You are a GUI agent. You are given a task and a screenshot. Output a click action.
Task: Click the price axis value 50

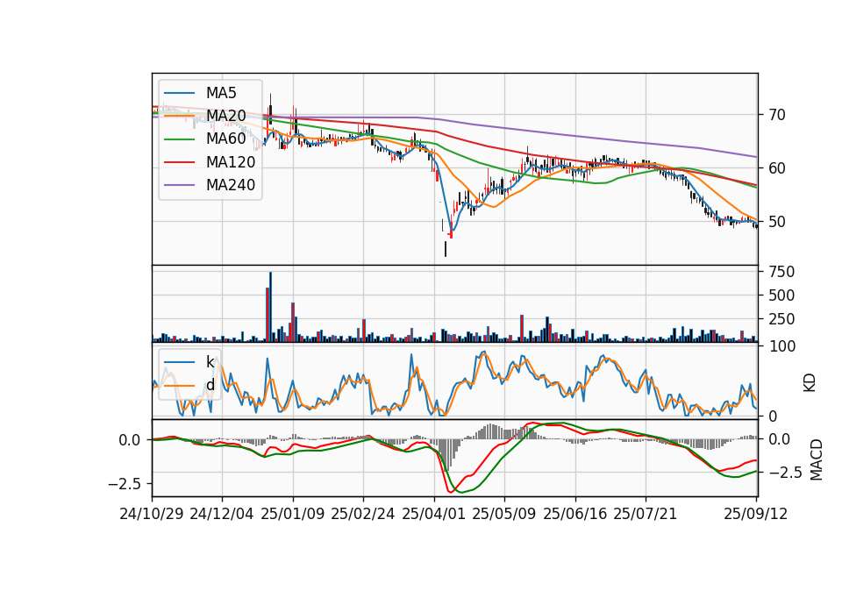click(777, 222)
